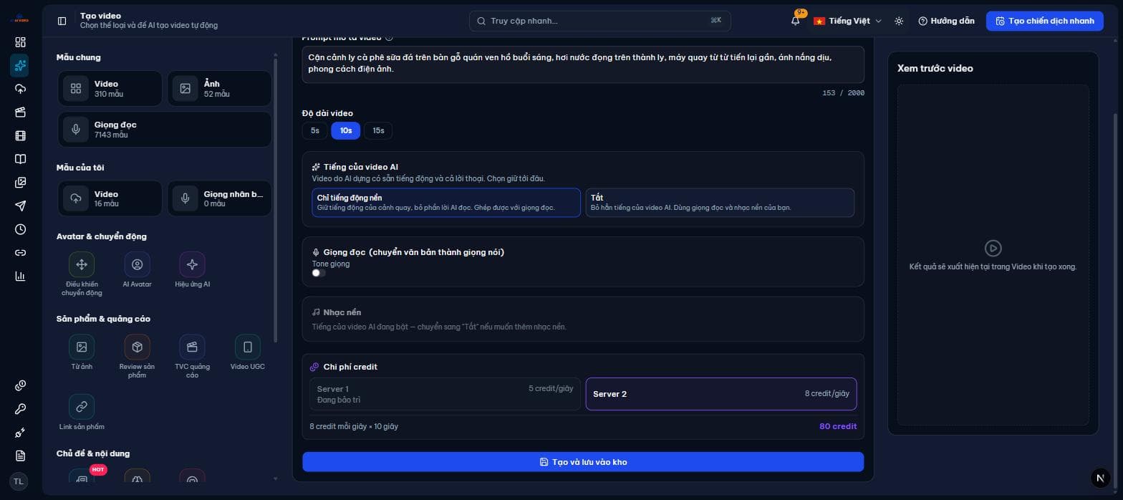Open the TL user avatar
Viewport: 1123px width, 500px height.
point(19,481)
